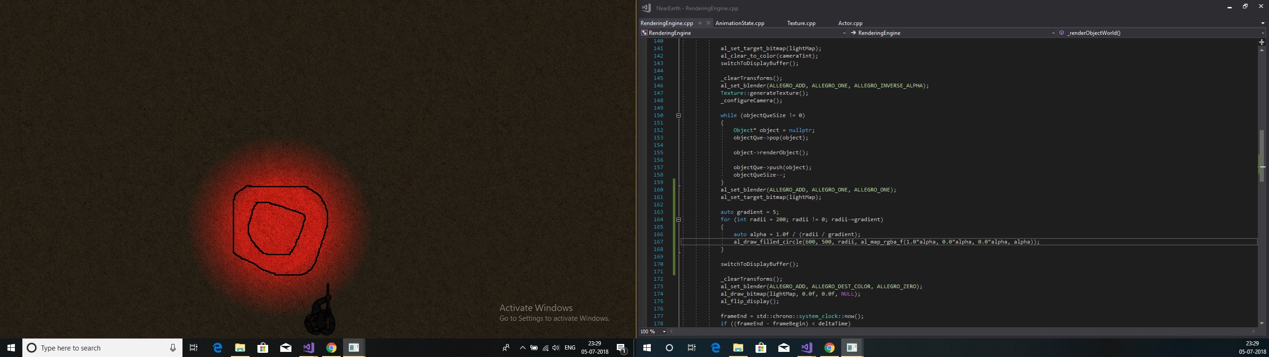Collapse the for loop at line 164
1269x357 pixels.
click(x=678, y=220)
